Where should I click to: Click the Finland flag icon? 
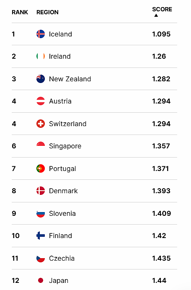[x=41, y=236]
